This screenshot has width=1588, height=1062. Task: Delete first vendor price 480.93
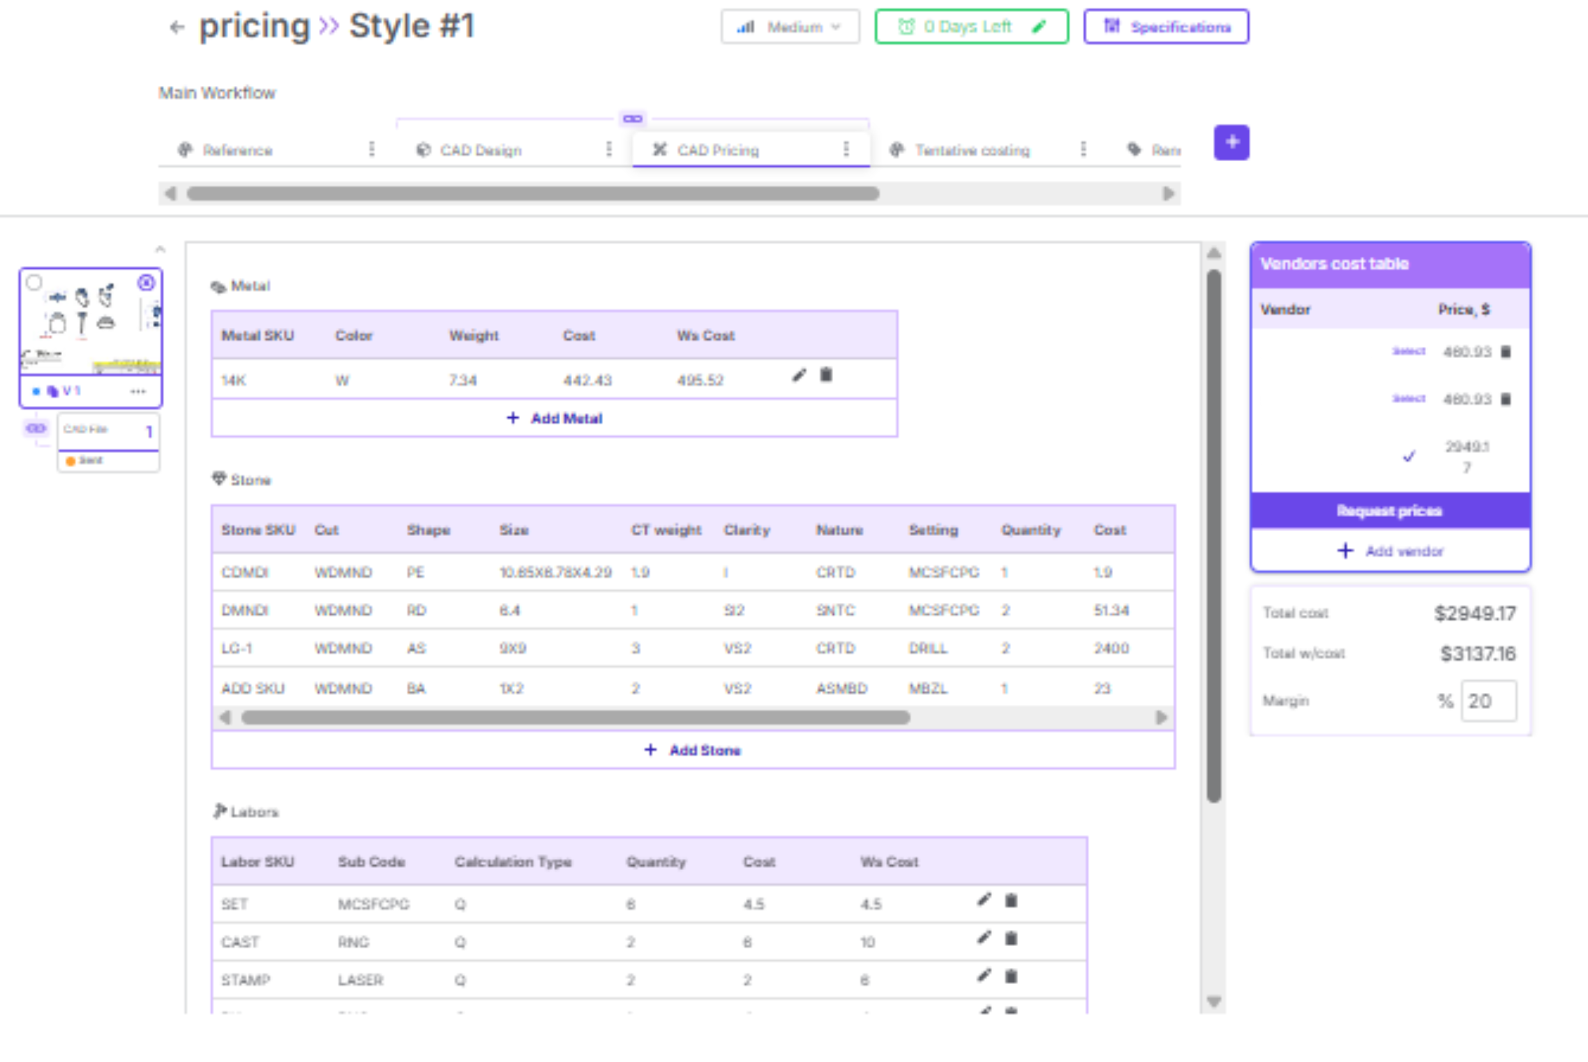(1506, 352)
